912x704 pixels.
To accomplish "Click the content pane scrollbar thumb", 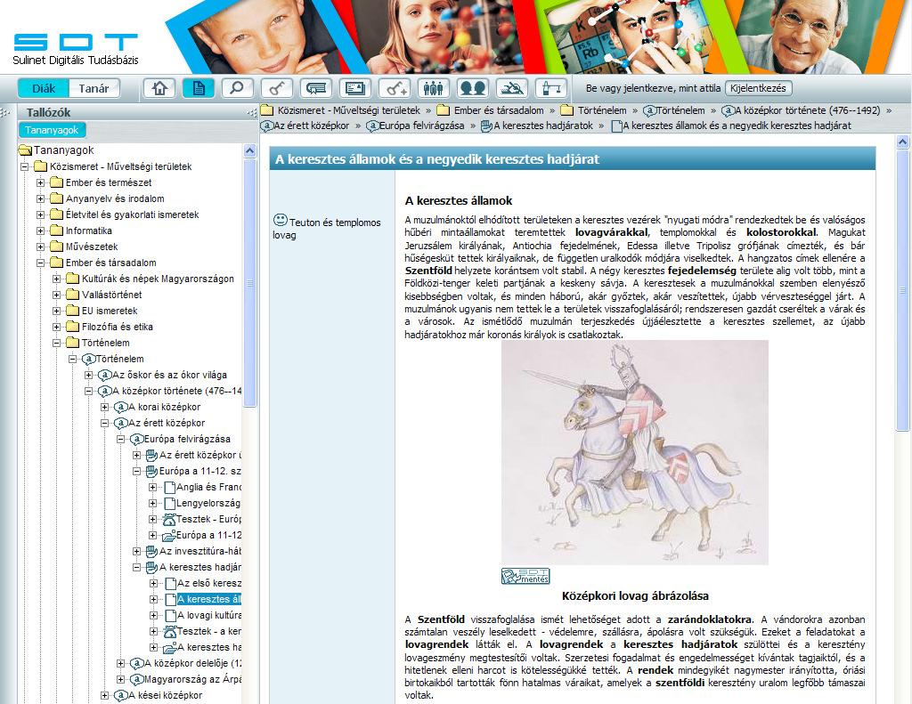I will point(902,289).
